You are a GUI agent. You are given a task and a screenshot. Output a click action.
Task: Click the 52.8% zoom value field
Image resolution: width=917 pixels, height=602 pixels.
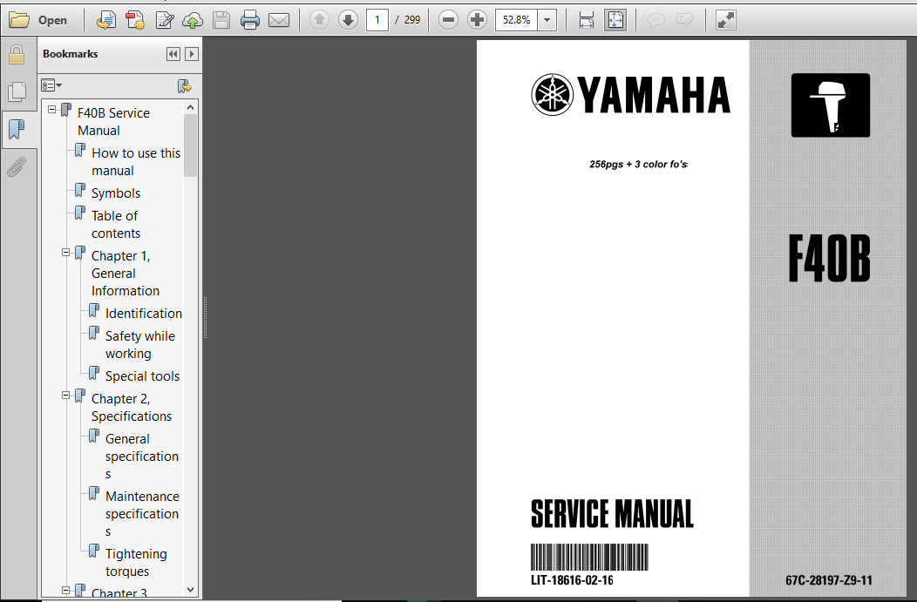click(516, 20)
